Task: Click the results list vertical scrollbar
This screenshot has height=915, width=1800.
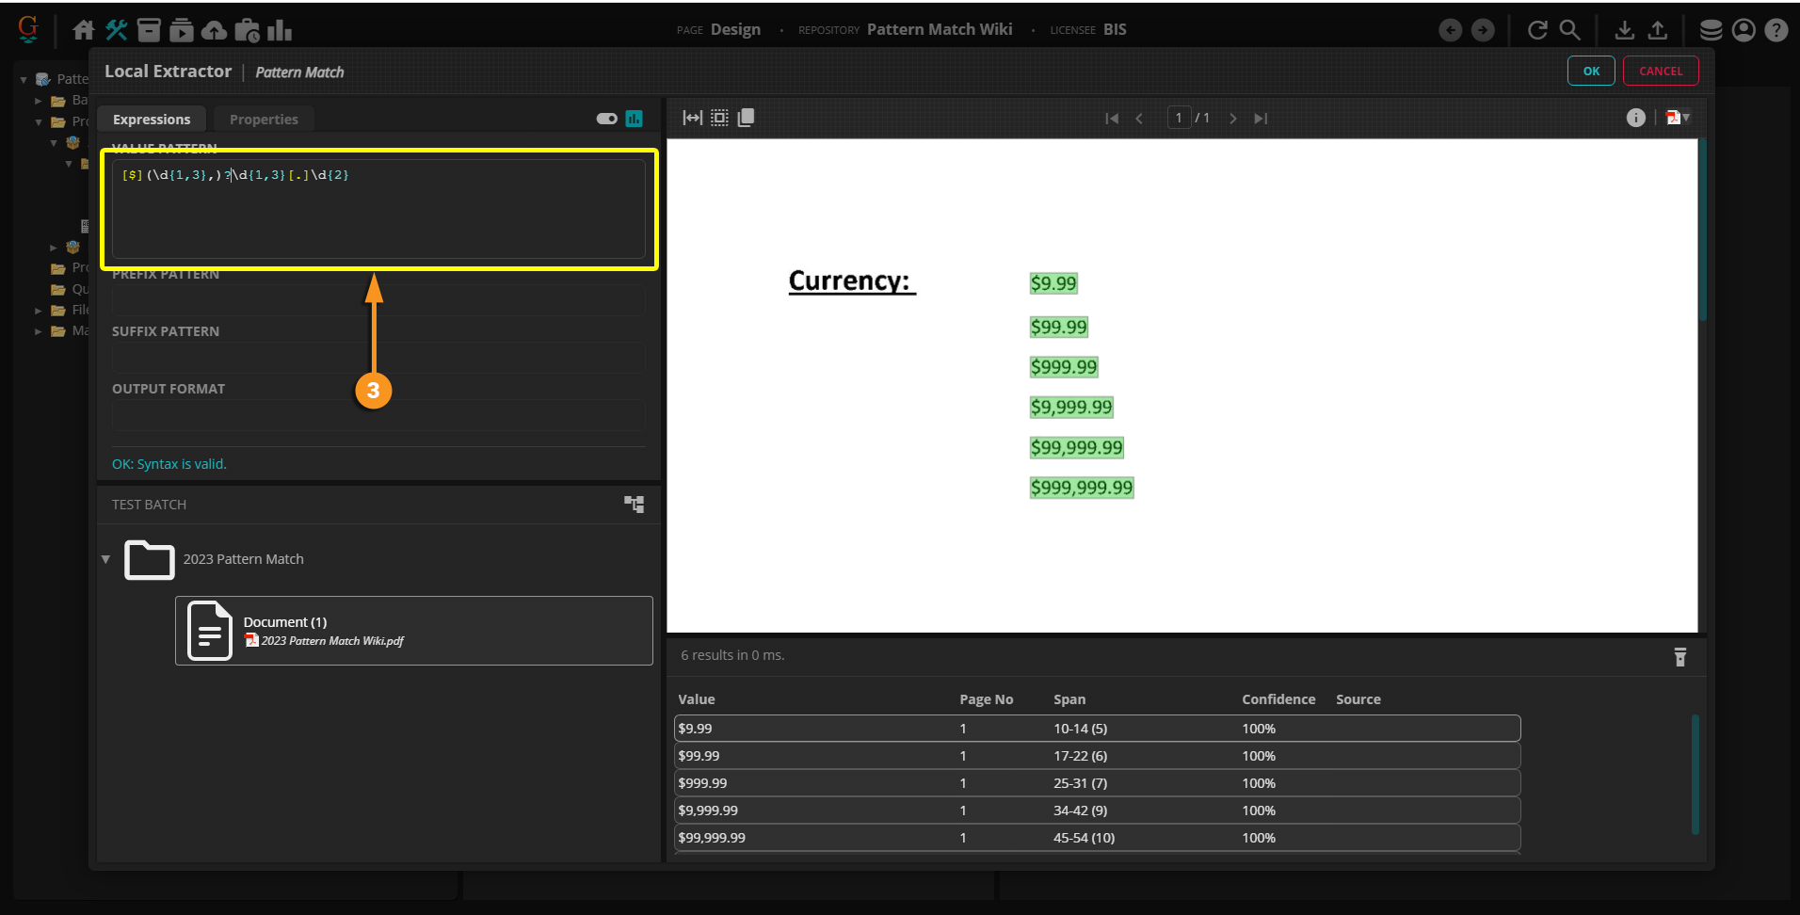Action: 1696,774
